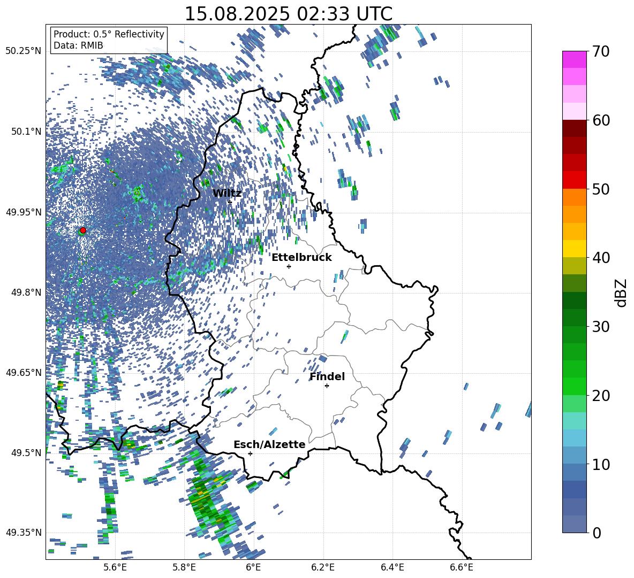634x578 pixels.
Task: Click the Findel city label
Action: pyautogui.click(x=327, y=376)
